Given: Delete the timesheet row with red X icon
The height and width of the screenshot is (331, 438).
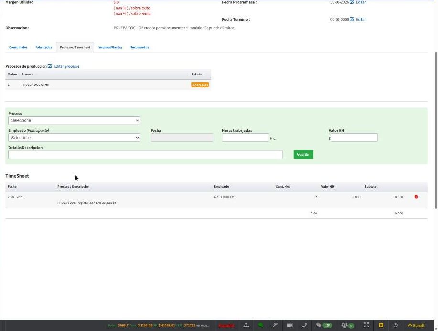Looking at the screenshot, I should 416,197.
